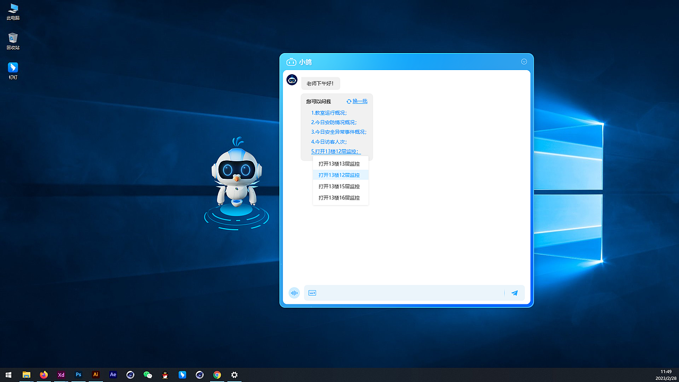Ask 4.今日访客人次 suggestion
Image resolution: width=679 pixels, height=382 pixels.
(x=329, y=142)
